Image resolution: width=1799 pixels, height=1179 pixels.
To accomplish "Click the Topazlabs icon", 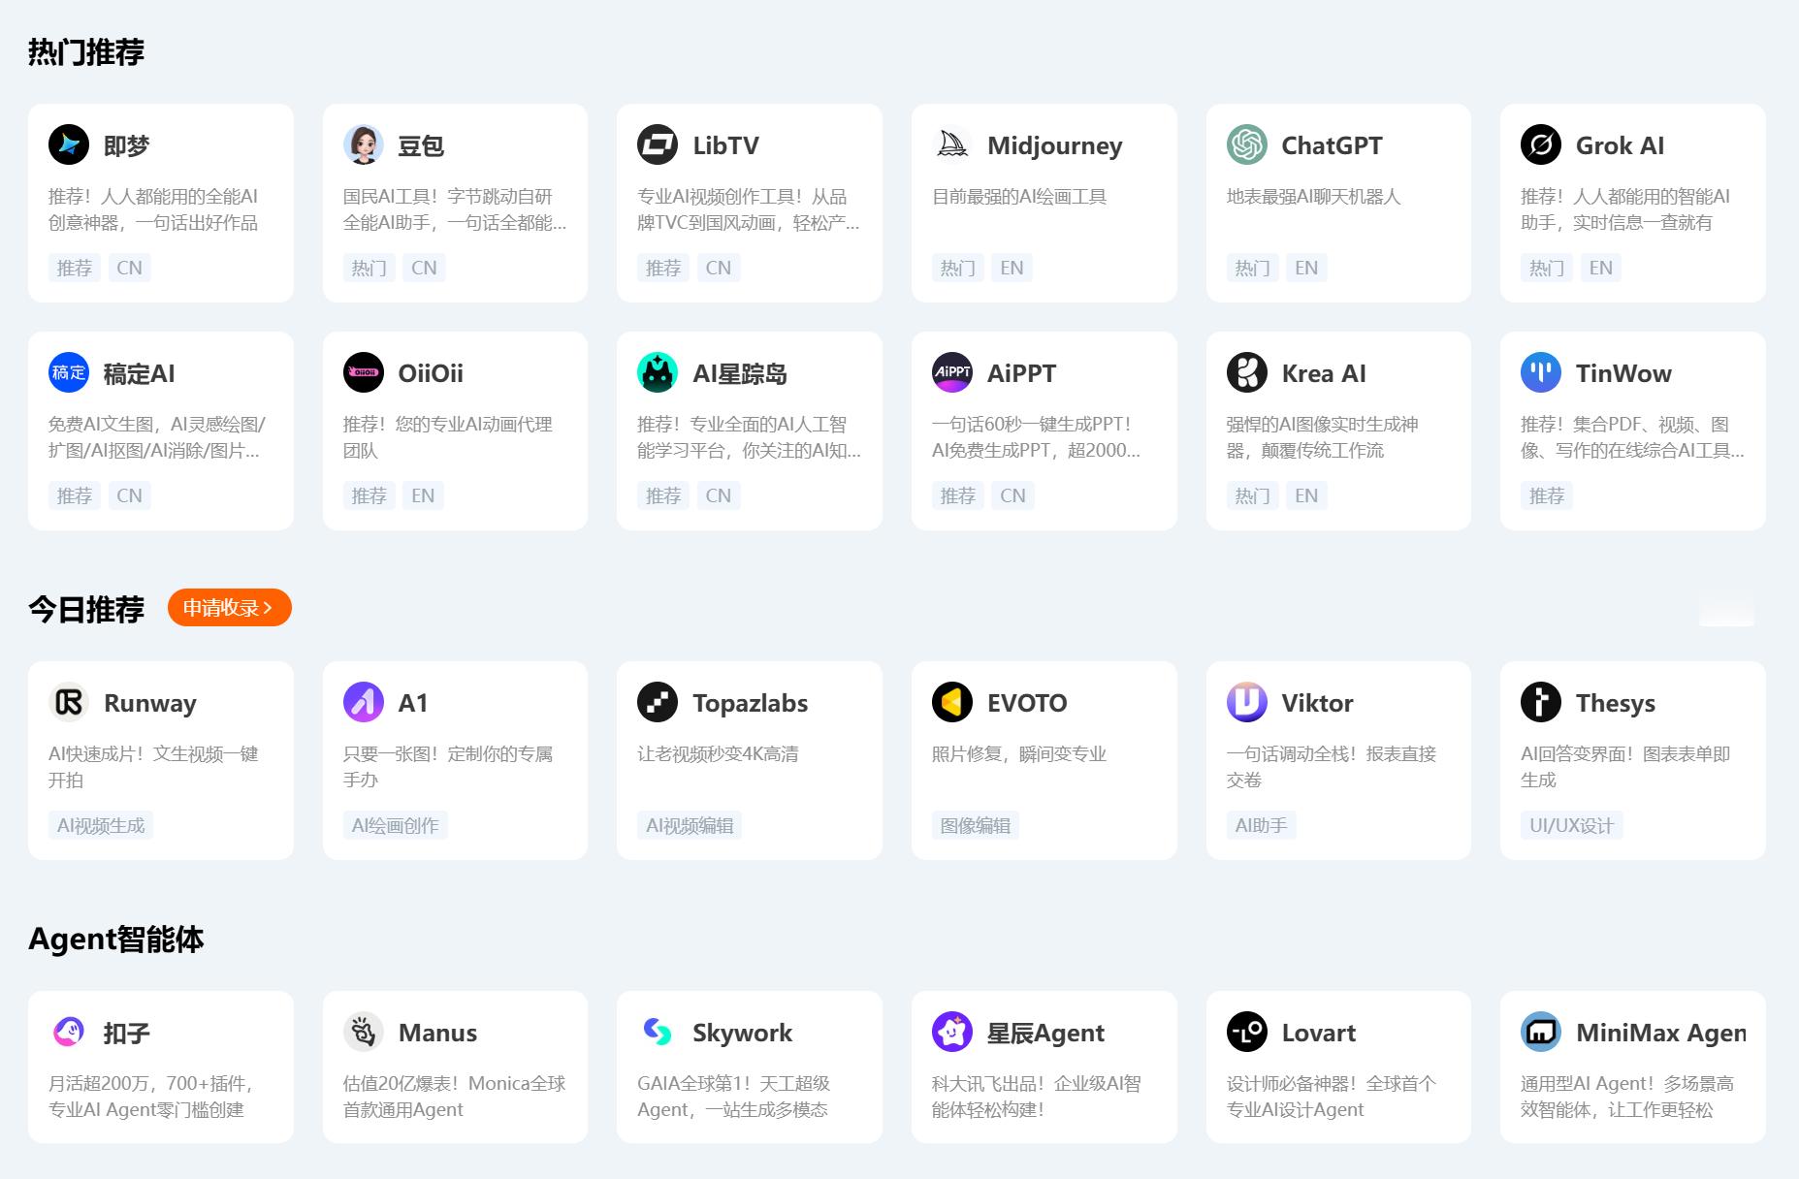I will (x=658, y=702).
